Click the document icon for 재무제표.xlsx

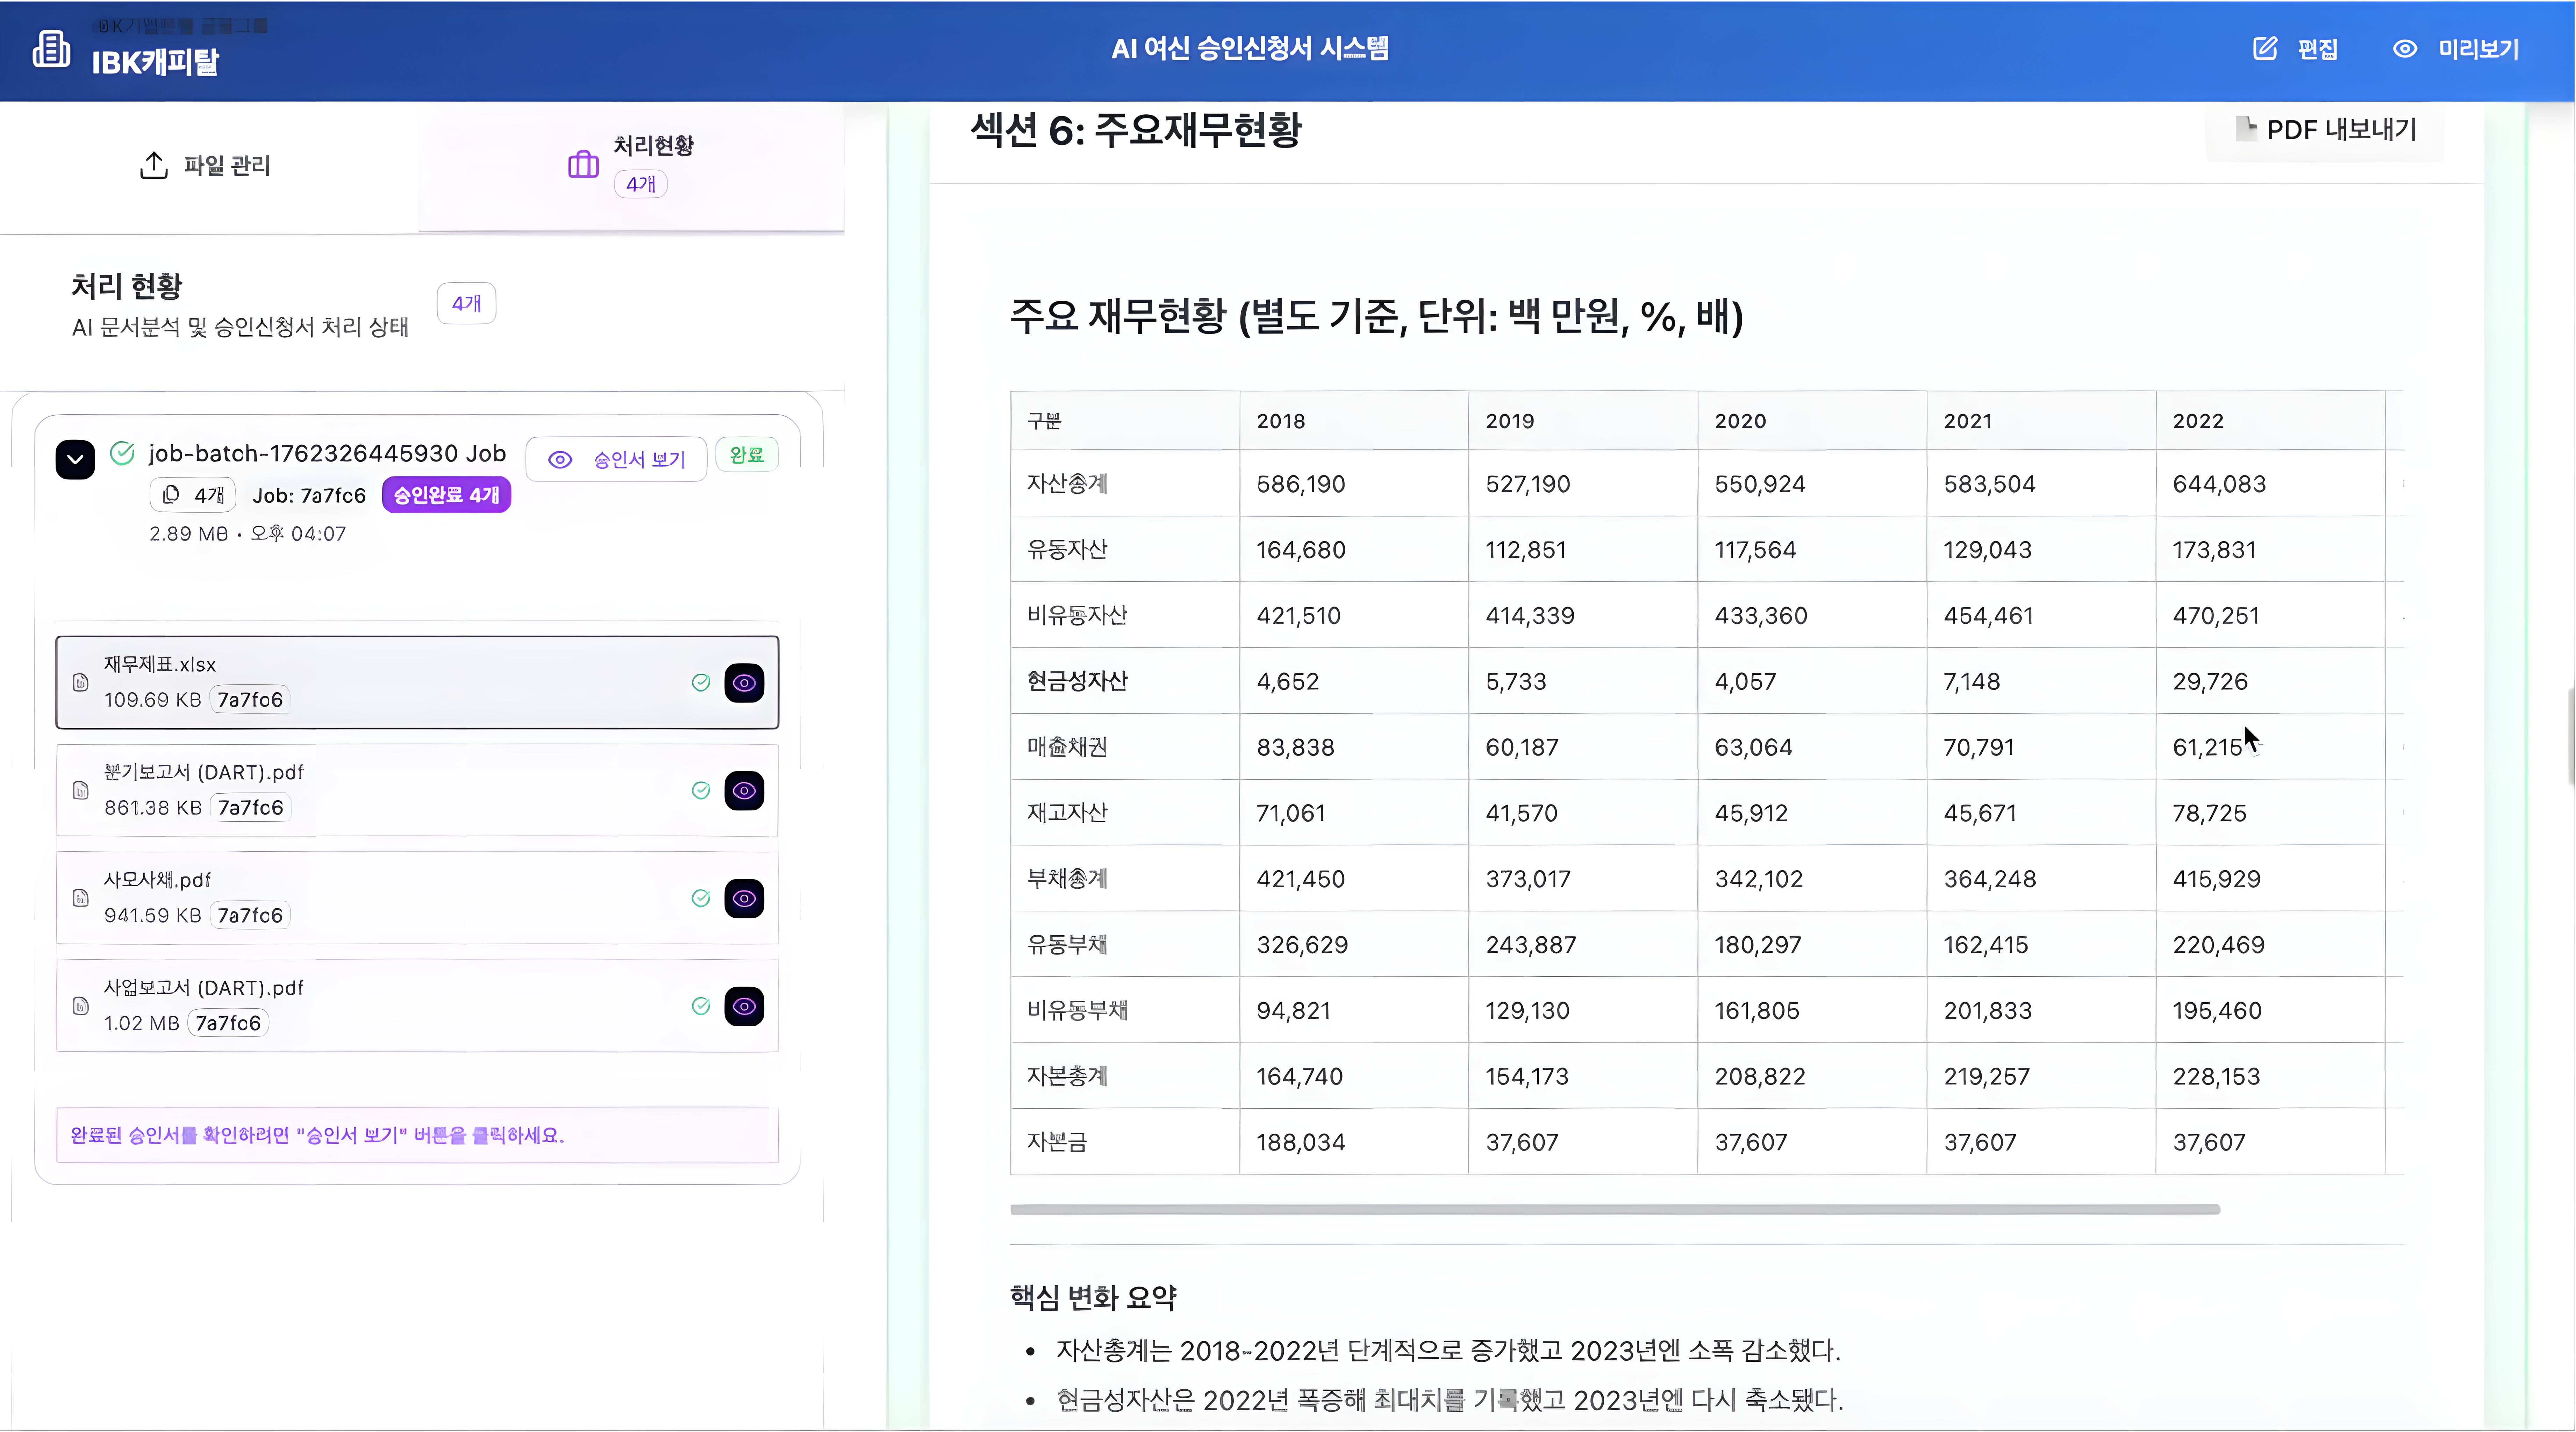coord(81,682)
